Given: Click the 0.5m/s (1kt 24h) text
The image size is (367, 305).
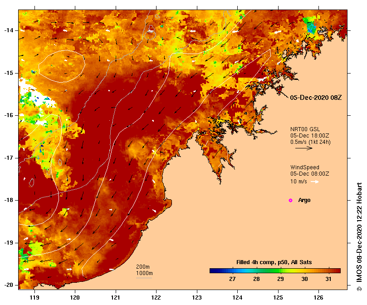Looking at the screenshot, I should (x=310, y=142).
